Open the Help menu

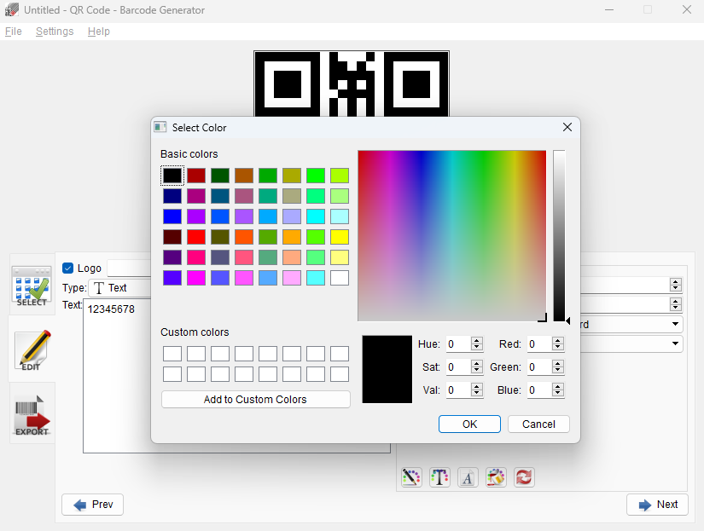pos(99,32)
